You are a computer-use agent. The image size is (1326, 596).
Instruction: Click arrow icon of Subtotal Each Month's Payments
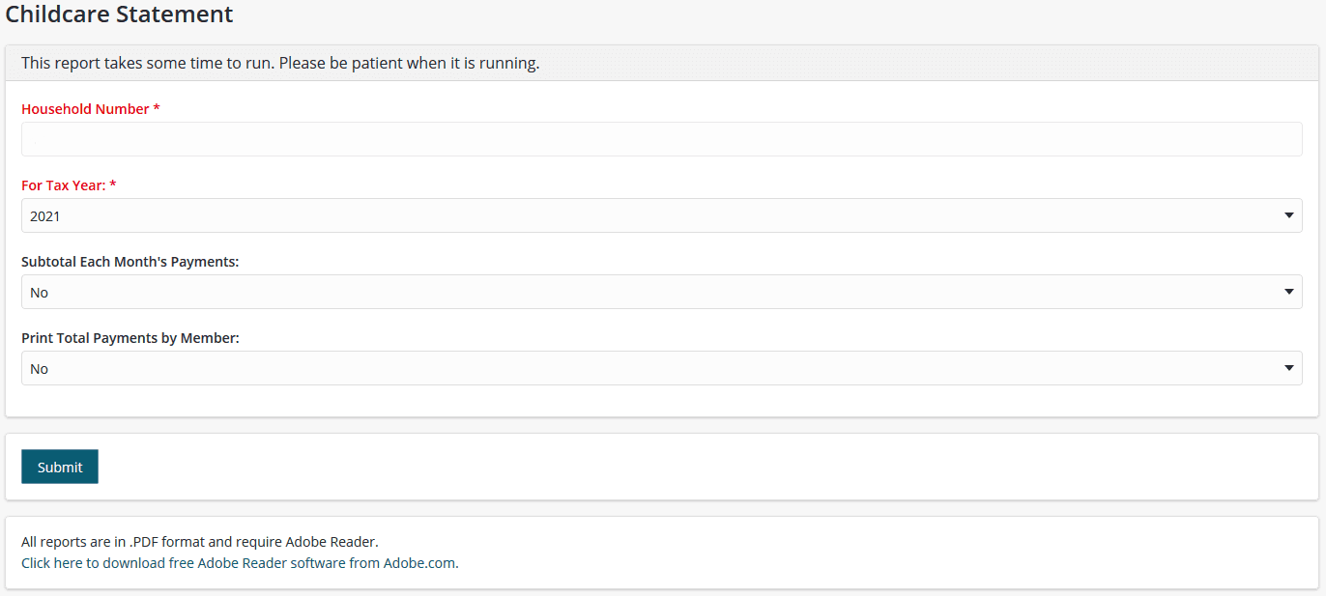click(1288, 292)
